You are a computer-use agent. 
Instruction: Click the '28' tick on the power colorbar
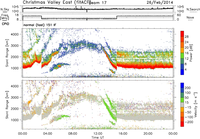(186, 37)
